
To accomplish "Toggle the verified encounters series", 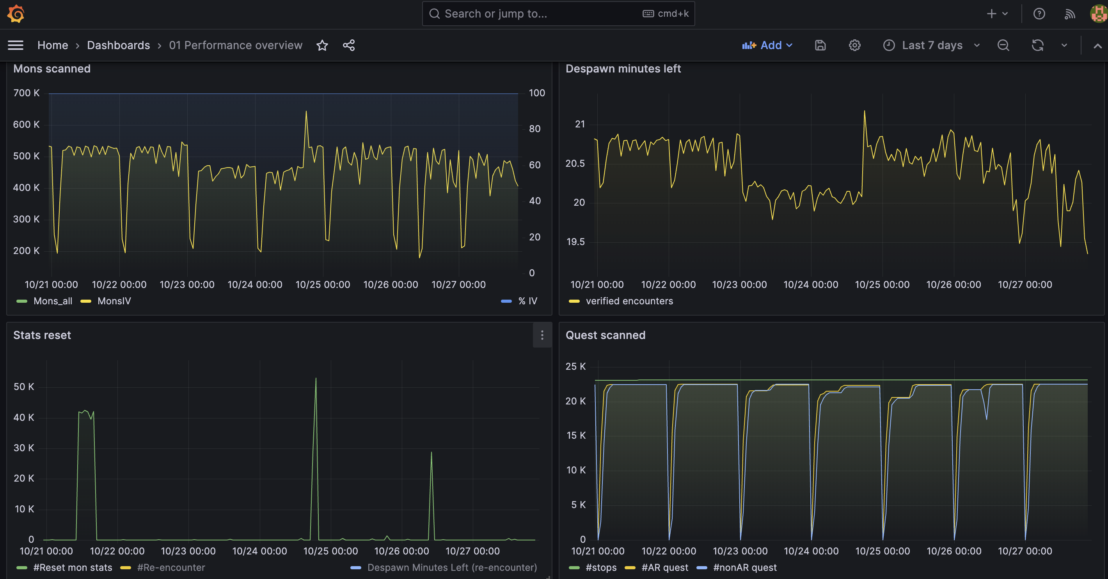I will [629, 300].
